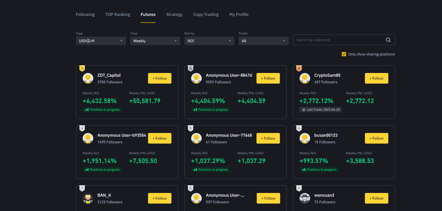Follow trader busan00123
Screen dimensions: 442x211
(x=376, y=138)
